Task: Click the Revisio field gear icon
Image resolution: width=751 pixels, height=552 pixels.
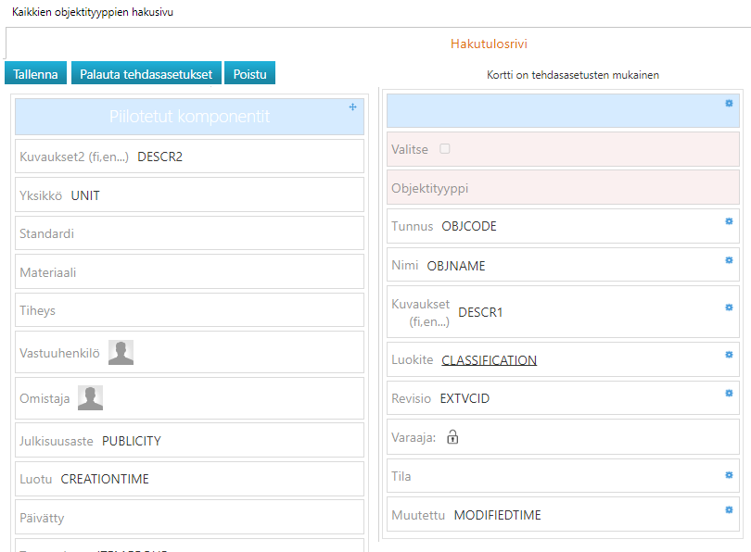Action: coord(729,394)
